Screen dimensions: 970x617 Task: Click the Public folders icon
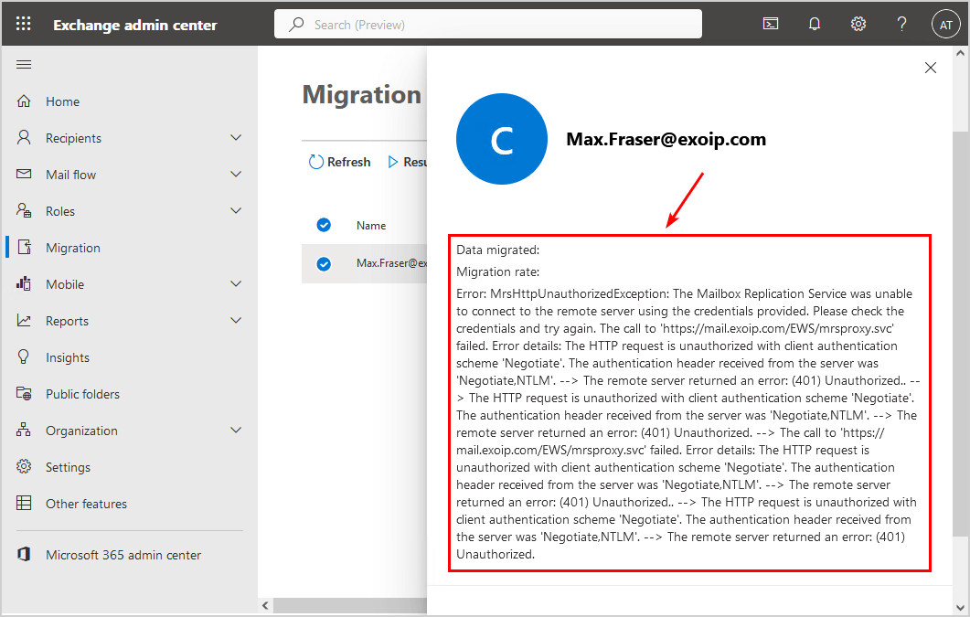click(x=24, y=393)
